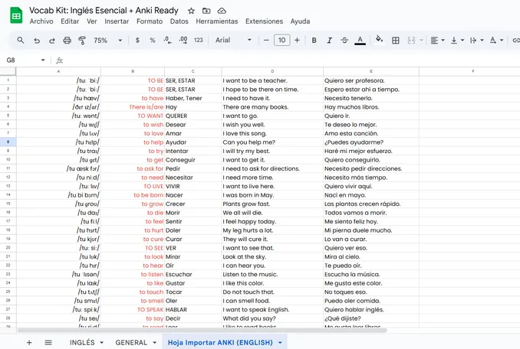The width and height of the screenshot is (520, 349).
Task: Open the Arial font dropdown
Action: pos(233,40)
